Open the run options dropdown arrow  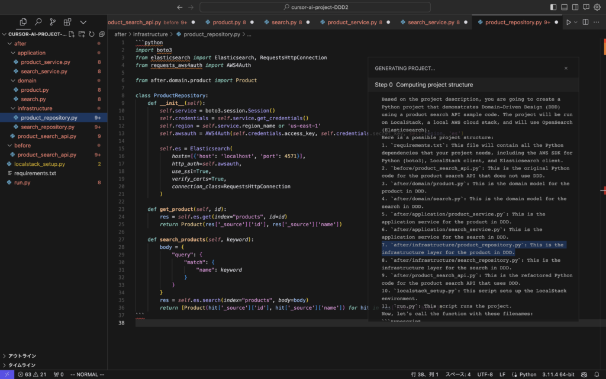(575, 22)
